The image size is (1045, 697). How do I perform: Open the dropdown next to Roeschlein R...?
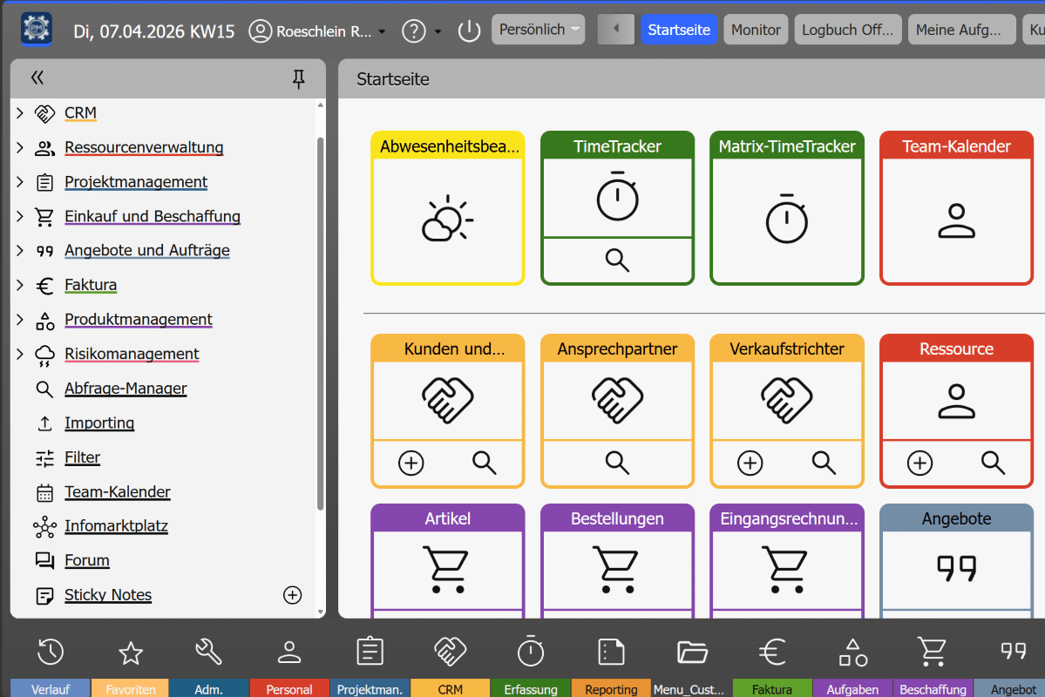(382, 30)
